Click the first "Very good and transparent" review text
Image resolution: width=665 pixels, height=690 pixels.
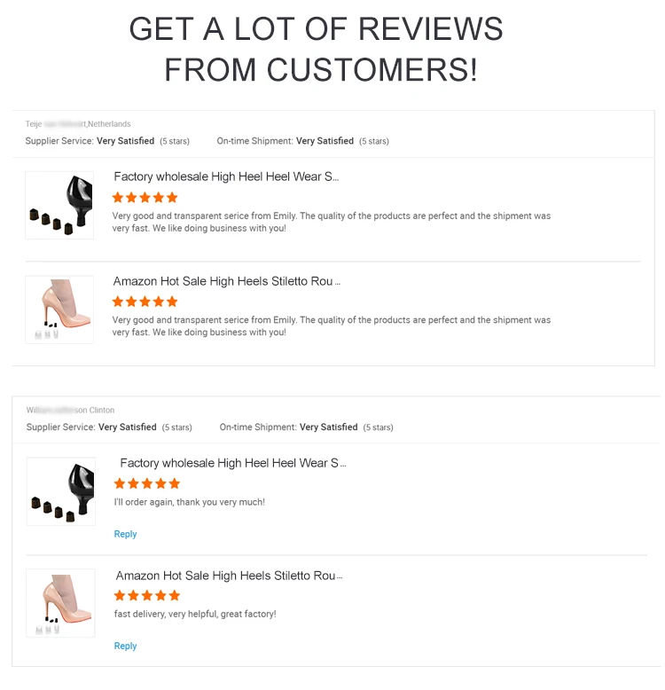[x=332, y=223]
